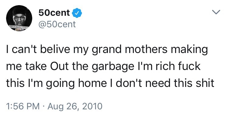This screenshot has width=228, height=116.
Task: Click the tweet line starting "this I'm going"
Action: point(110,83)
